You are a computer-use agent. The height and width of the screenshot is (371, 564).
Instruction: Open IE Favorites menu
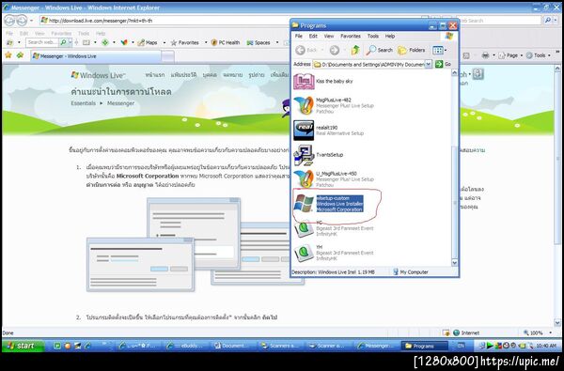click(61, 34)
